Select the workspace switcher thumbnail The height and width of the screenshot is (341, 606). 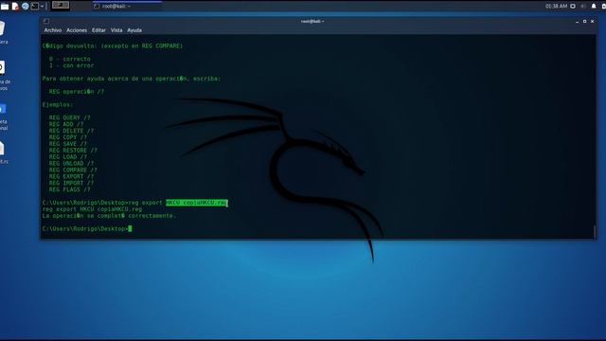click(x=61, y=6)
